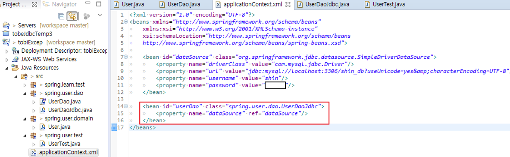Expand JAX-WS Web Services node
This screenshot has width=510, height=157.
(x=7, y=60)
